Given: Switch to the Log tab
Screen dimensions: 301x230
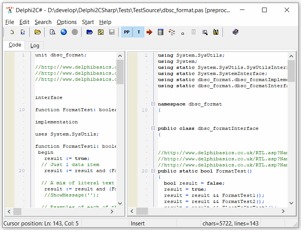Looking at the screenshot, I should coord(35,45).
